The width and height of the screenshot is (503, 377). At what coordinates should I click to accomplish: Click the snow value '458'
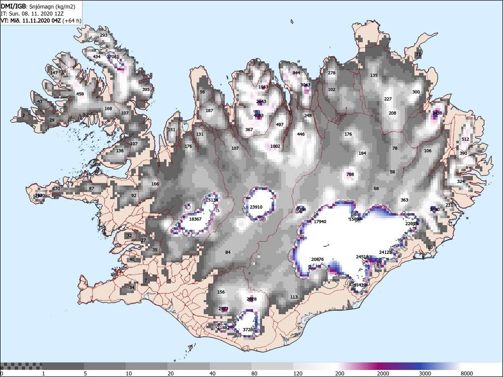click(x=80, y=94)
